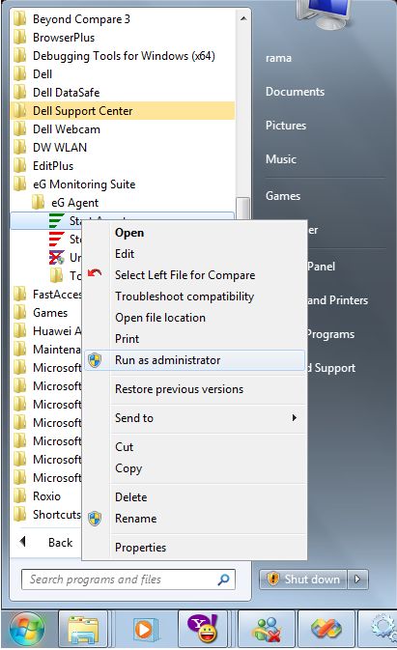397x650 pixels.
Task: Click the Dell folder icon
Action: point(20,73)
